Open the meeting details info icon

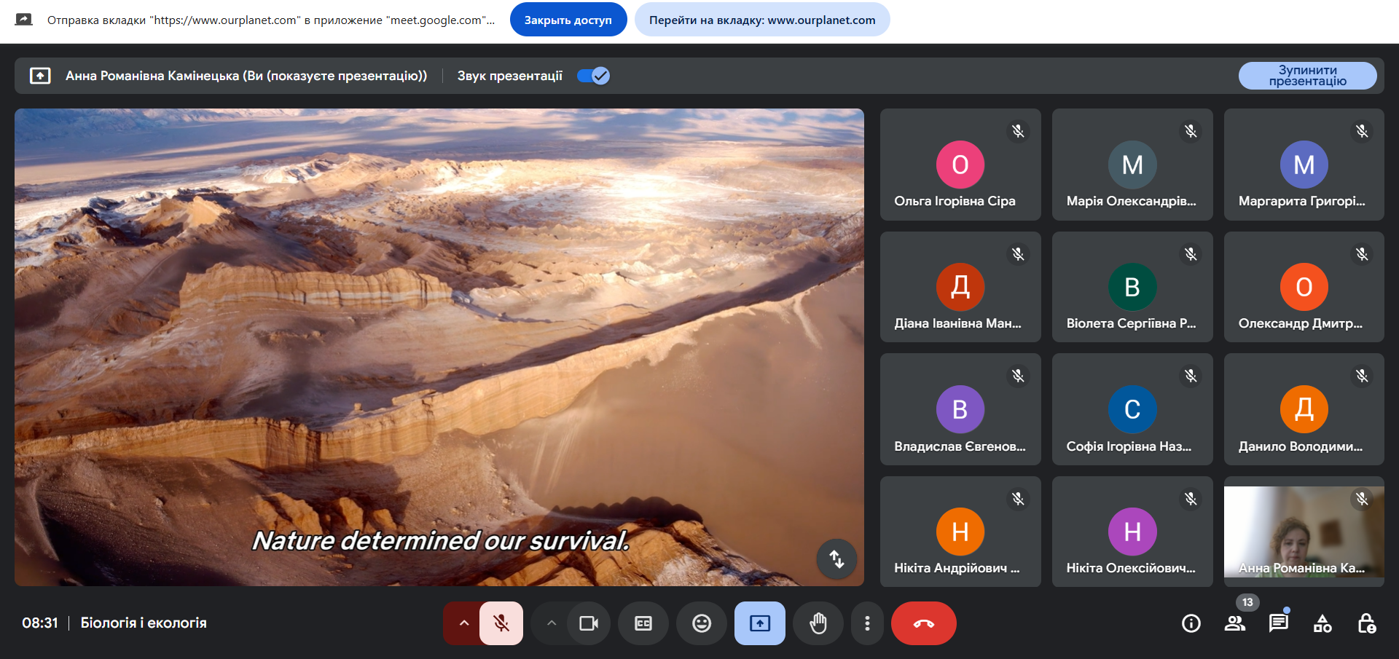point(1191,623)
